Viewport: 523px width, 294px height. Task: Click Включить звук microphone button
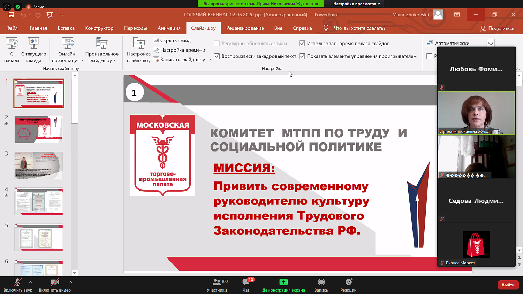pyautogui.click(x=17, y=285)
